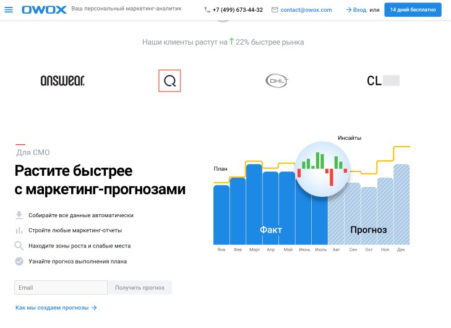The width and height of the screenshot is (451, 328).
Task: Click the download icon for automatic data collection
Action: [x=19, y=215]
